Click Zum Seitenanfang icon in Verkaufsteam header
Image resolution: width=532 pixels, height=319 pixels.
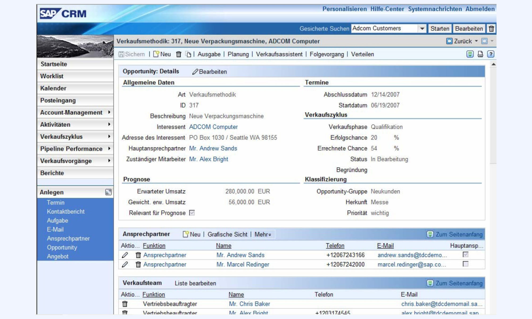[x=430, y=283]
